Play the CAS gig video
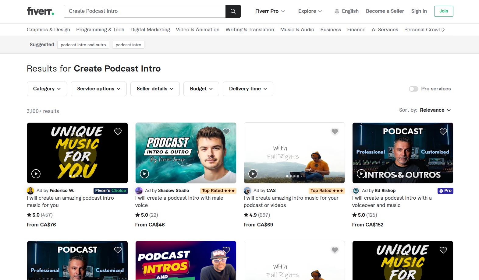 (x=253, y=174)
